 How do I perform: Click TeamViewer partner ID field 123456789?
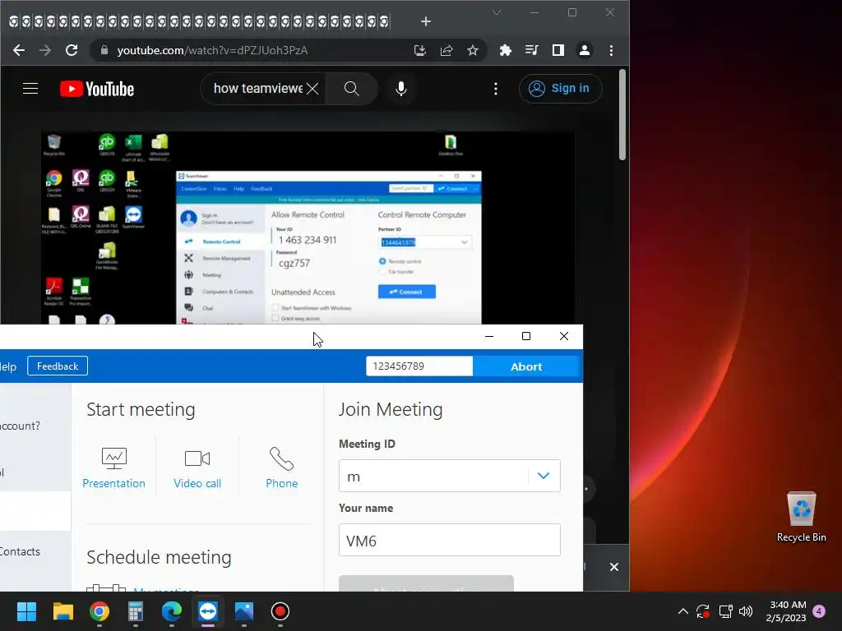419,366
